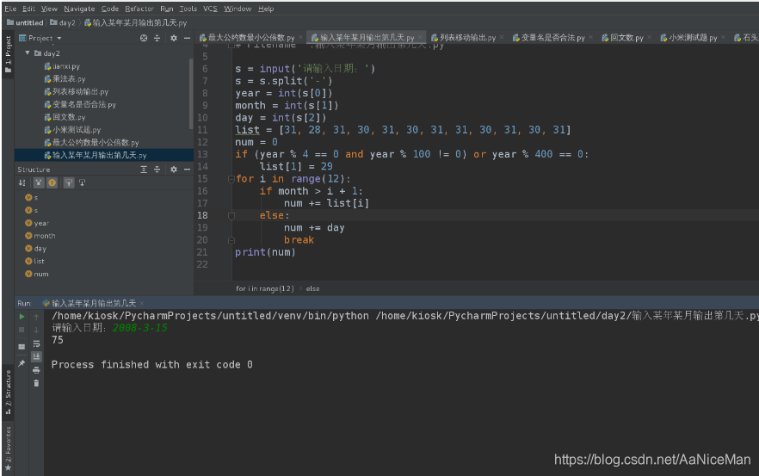This screenshot has height=476, width=759.
Task: Open Project panel settings gear
Action: tap(173, 38)
